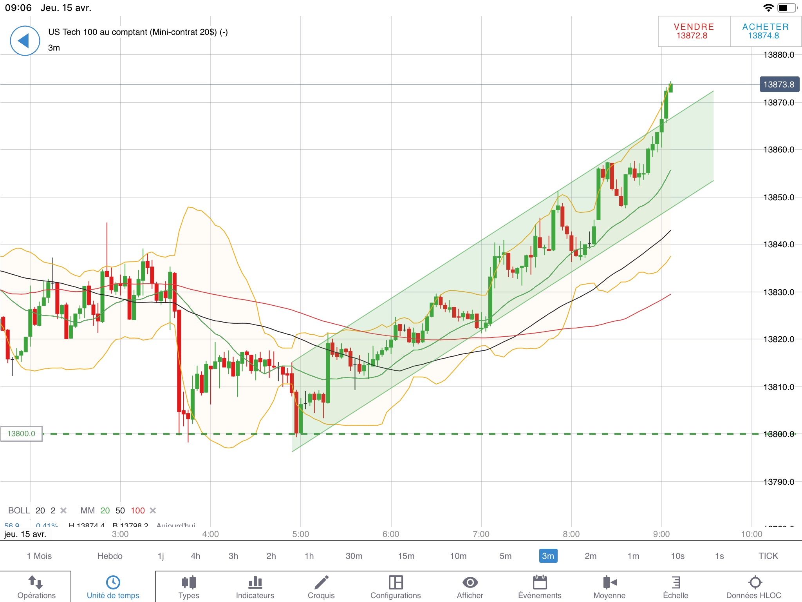The width and height of the screenshot is (802, 602).
Task: Open the Types candlestick icon
Action: [189, 582]
